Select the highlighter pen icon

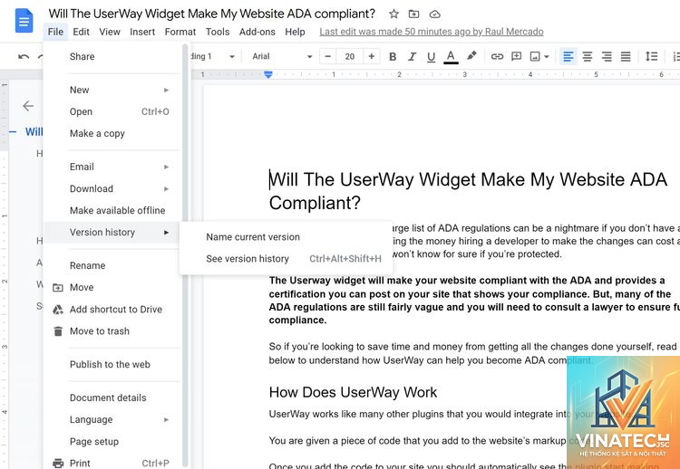coord(471,56)
